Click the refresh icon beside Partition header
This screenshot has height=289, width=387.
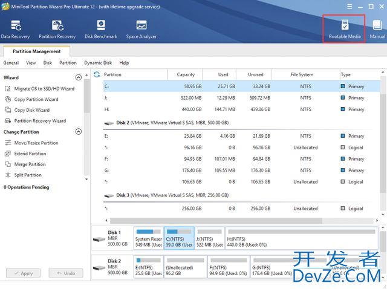coord(97,74)
